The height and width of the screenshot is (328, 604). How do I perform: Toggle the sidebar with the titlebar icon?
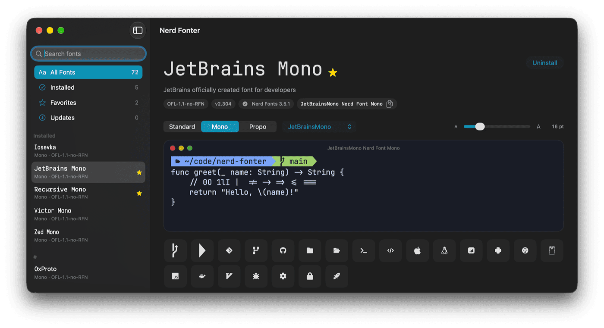click(x=138, y=30)
